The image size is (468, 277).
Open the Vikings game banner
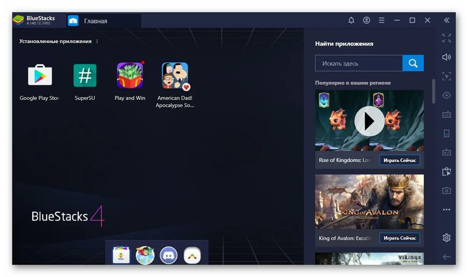pyautogui.click(x=369, y=259)
